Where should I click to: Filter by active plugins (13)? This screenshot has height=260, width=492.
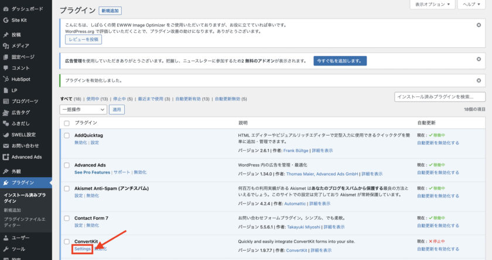(97, 99)
